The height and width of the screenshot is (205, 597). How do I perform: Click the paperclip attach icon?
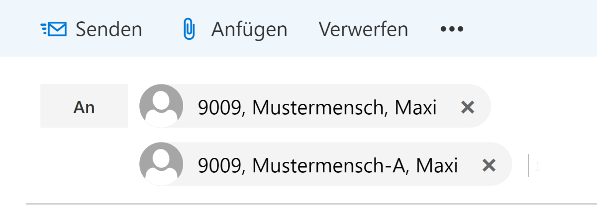pos(188,29)
